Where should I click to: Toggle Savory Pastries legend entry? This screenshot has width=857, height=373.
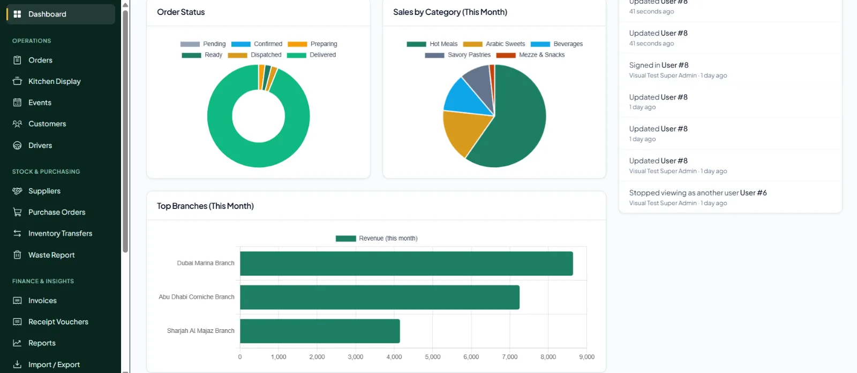[457, 55]
